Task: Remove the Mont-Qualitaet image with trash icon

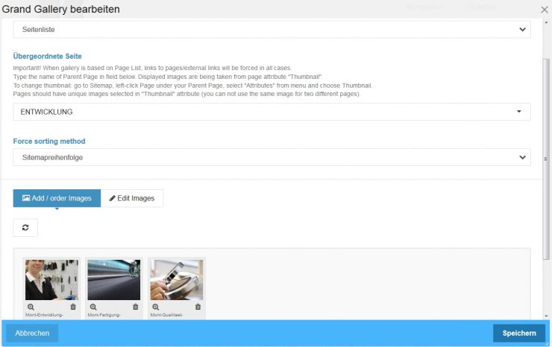Action: [198, 307]
